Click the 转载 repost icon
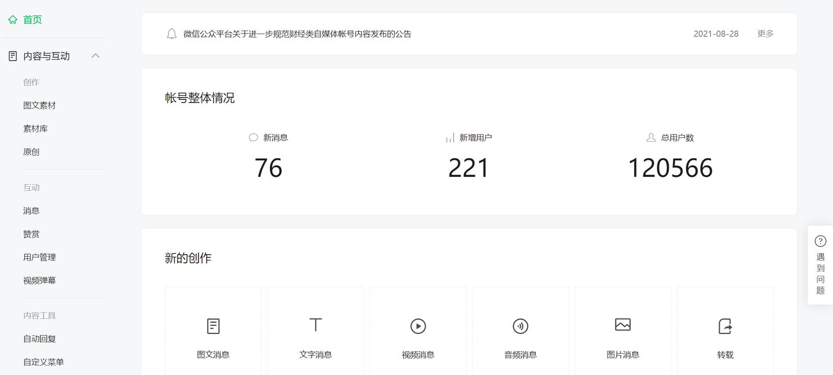This screenshot has height=375, width=833. coord(725,326)
